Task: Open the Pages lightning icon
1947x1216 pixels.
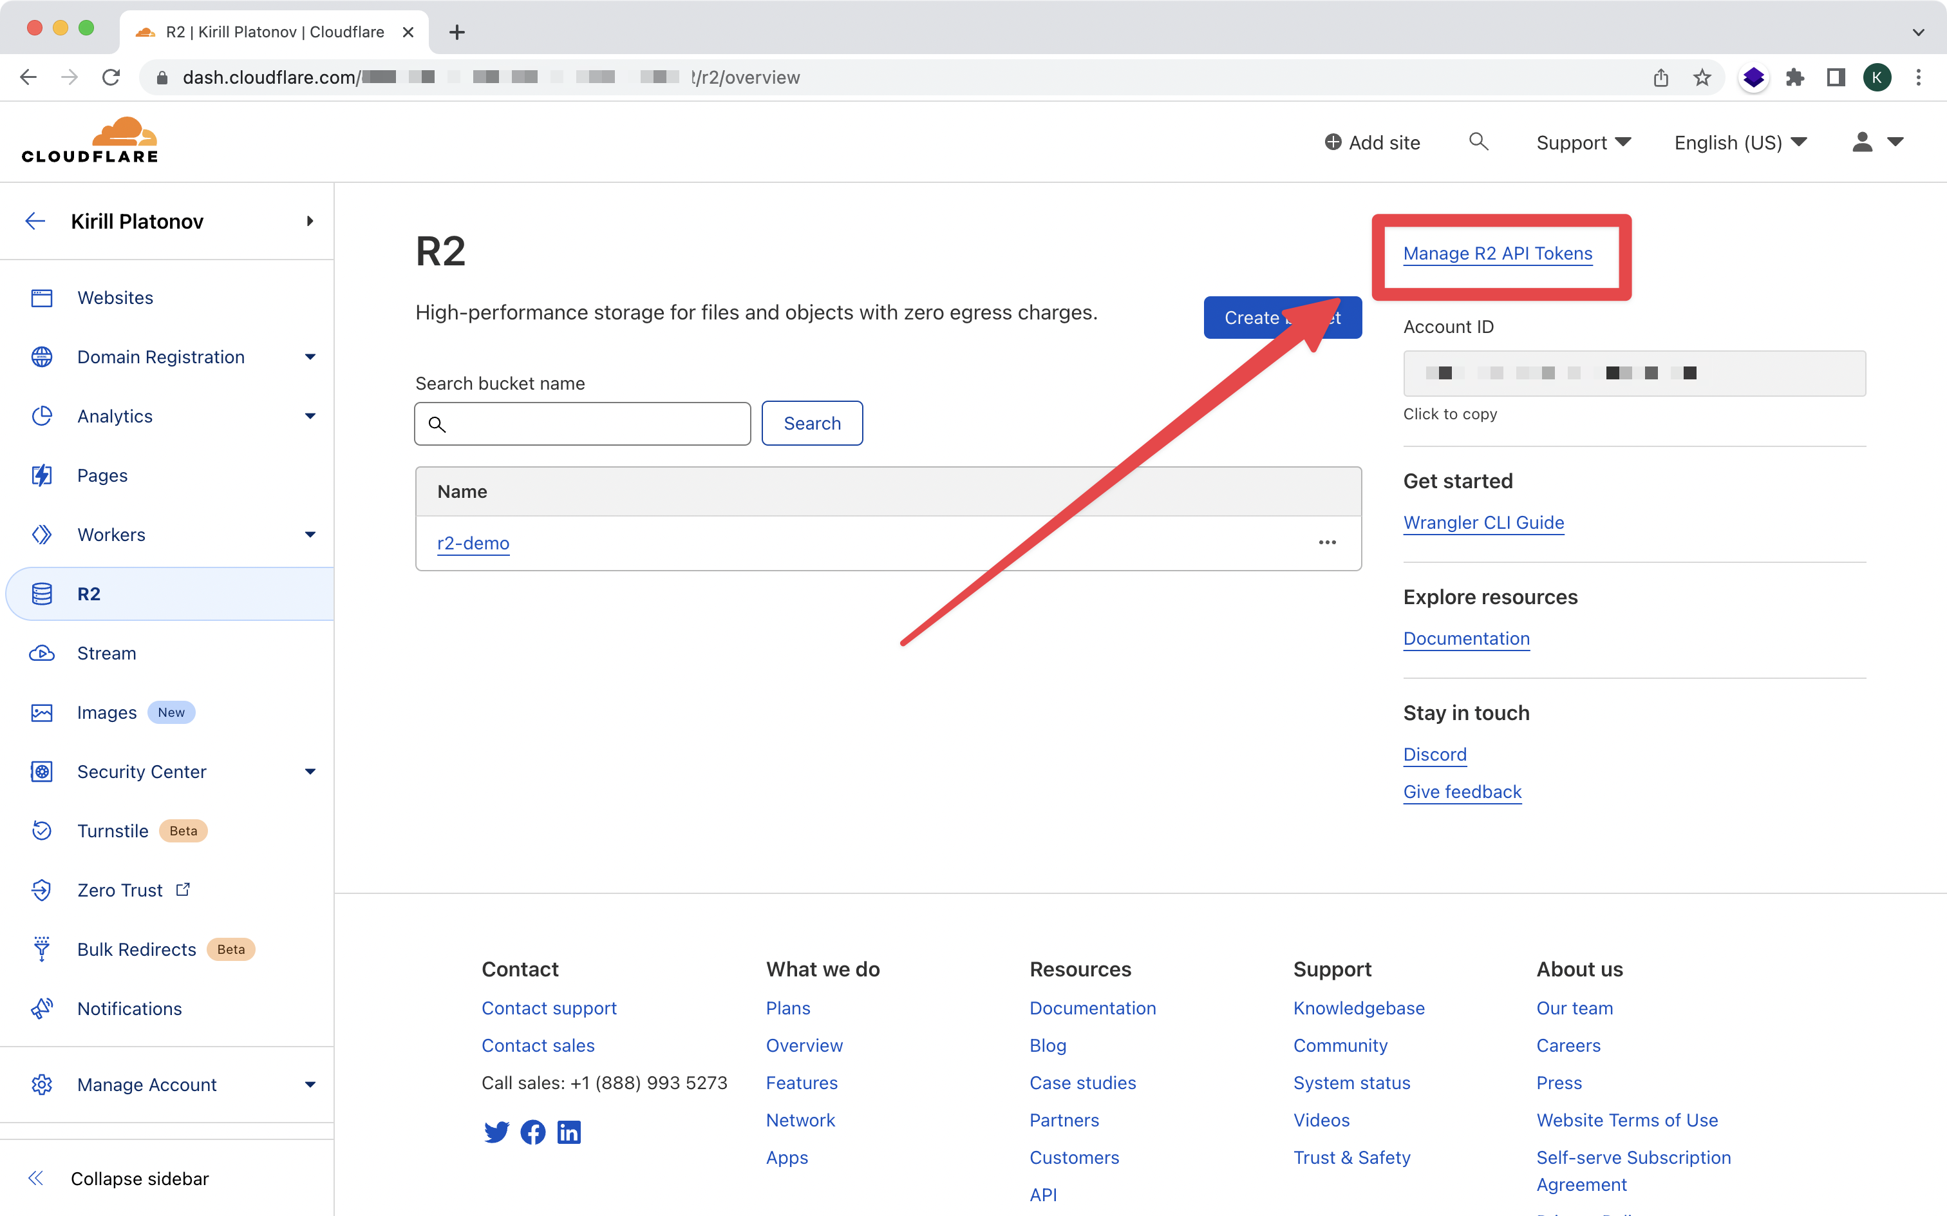Action: tap(42, 475)
